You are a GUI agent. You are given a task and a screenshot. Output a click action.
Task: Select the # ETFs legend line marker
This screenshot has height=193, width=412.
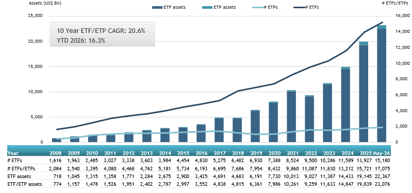point(299,7)
